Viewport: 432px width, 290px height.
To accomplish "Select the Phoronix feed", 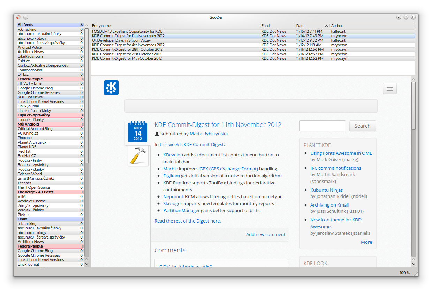I will click(50, 138).
